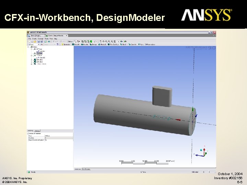Open the sketch selection dropdown in toolbar
This screenshot has height=185, width=247.
[55, 45]
